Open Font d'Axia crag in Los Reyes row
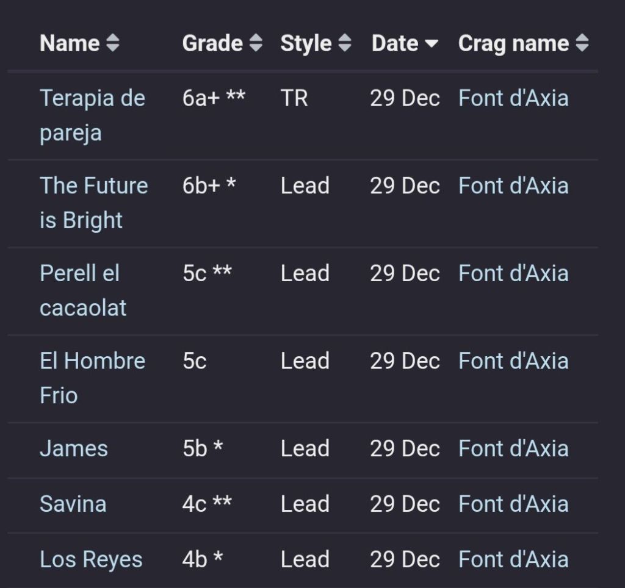This screenshot has height=588, width=625. click(x=513, y=560)
